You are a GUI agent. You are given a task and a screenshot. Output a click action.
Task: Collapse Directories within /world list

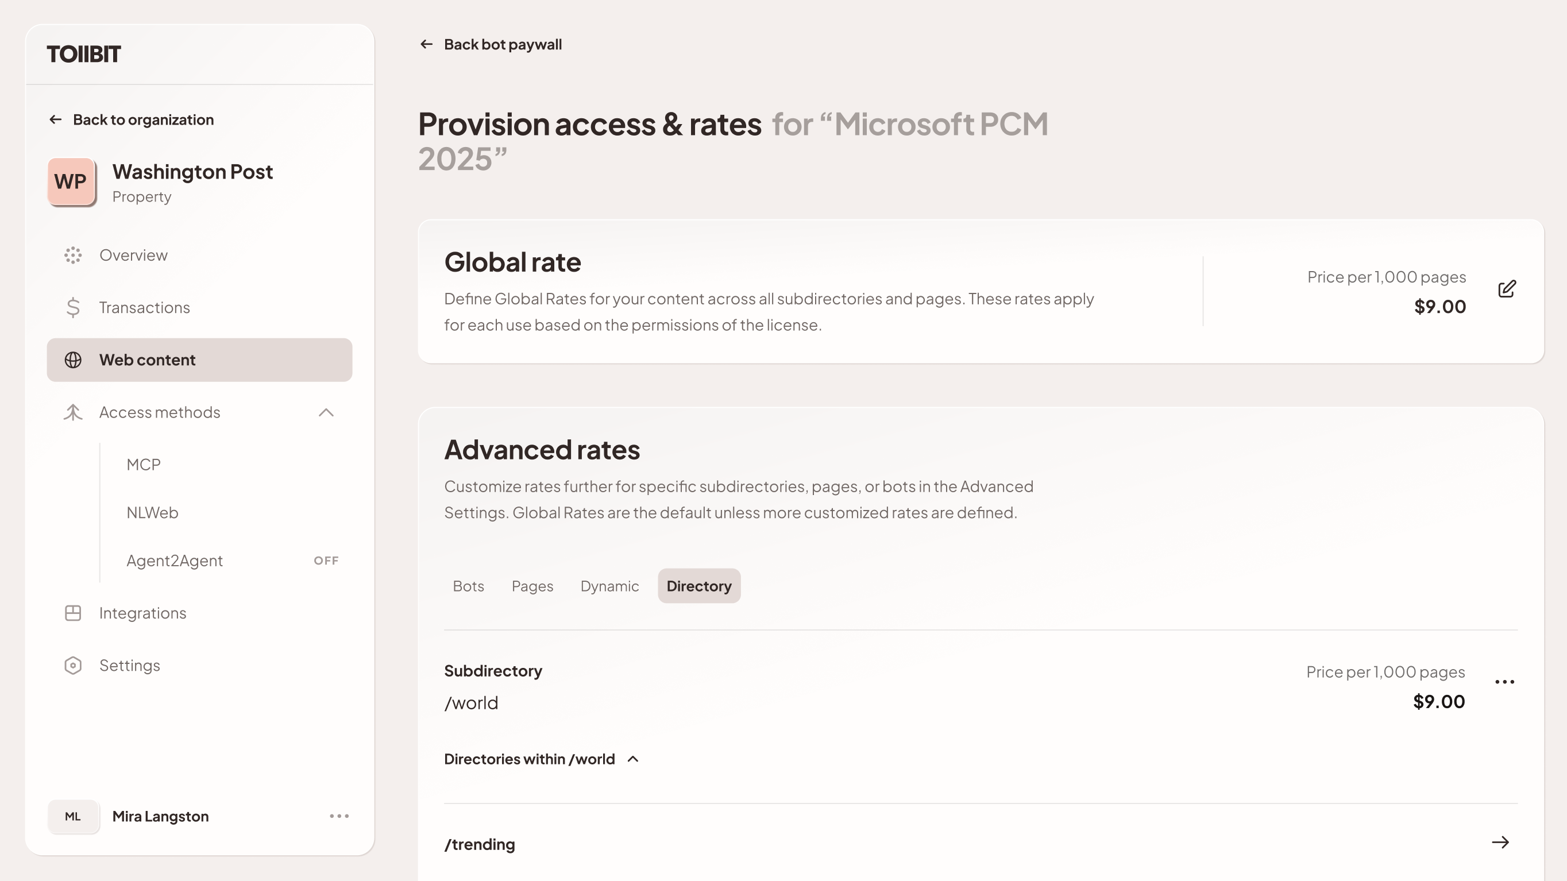(x=633, y=759)
